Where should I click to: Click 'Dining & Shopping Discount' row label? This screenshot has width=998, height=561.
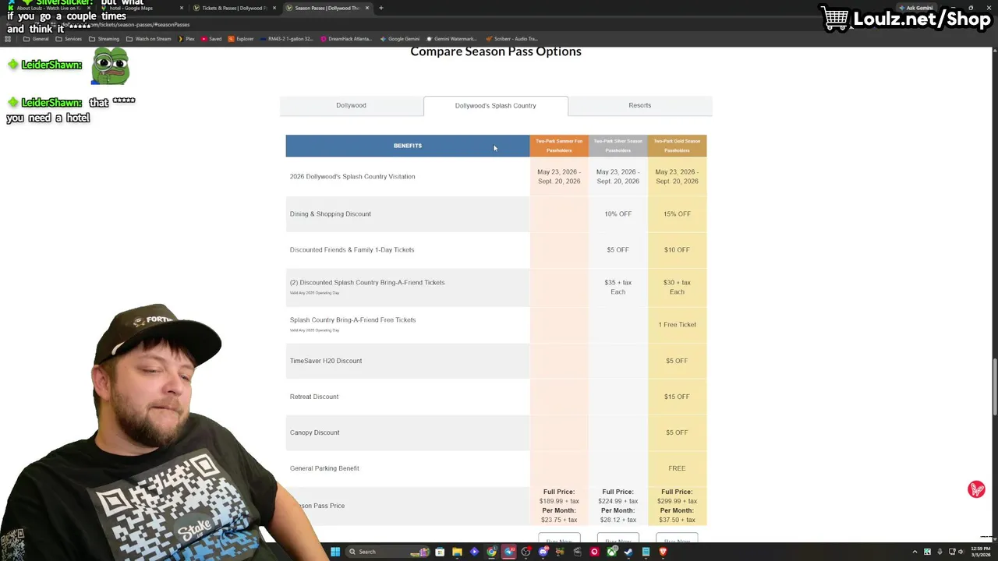tap(331, 214)
